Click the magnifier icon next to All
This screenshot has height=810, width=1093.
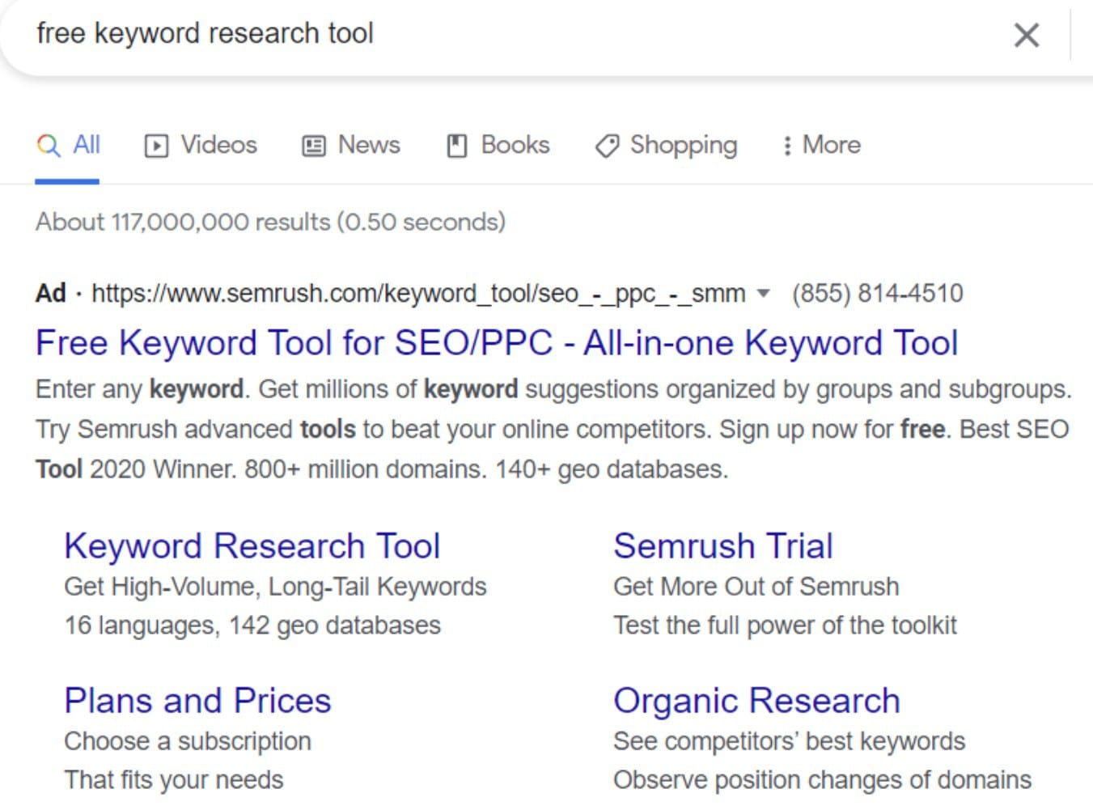point(49,146)
